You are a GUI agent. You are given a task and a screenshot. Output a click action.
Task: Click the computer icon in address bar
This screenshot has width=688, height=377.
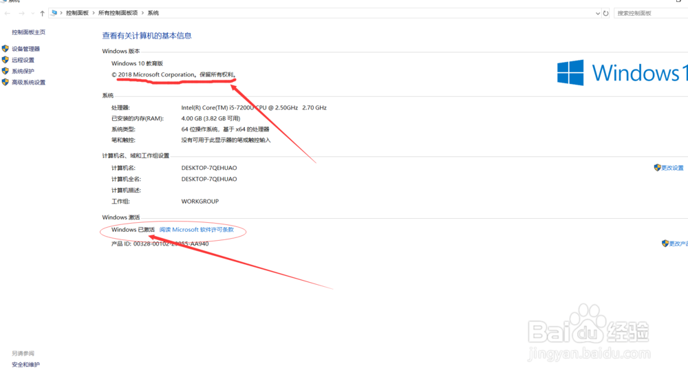[x=54, y=13]
